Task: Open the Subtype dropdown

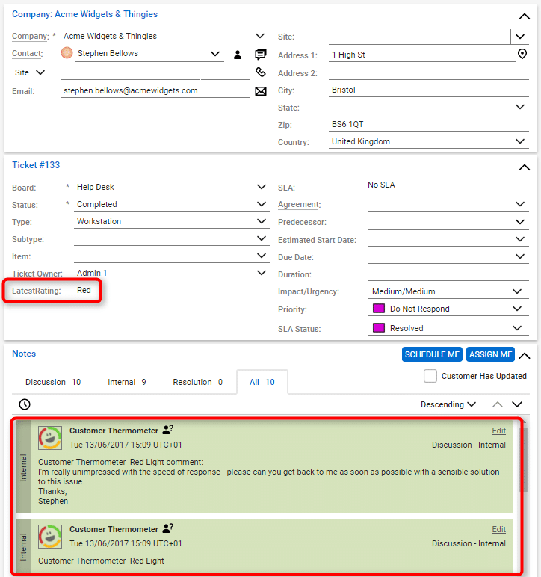Action: pos(262,238)
